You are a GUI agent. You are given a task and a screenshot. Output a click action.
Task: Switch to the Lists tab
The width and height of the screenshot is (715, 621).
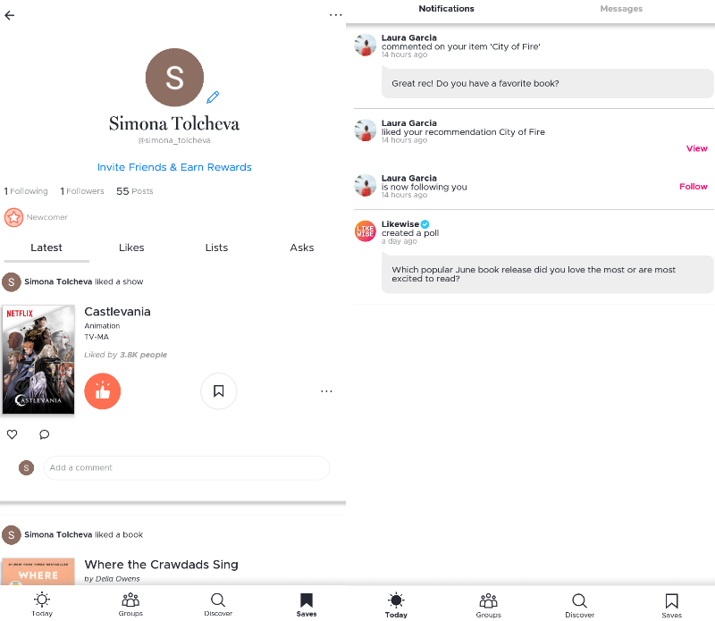pos(216,248)
